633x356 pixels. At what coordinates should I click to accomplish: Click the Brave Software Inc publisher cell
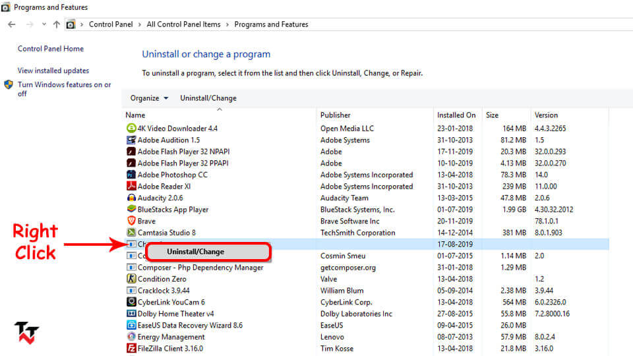pyautogui.click(x=350, y=222)
